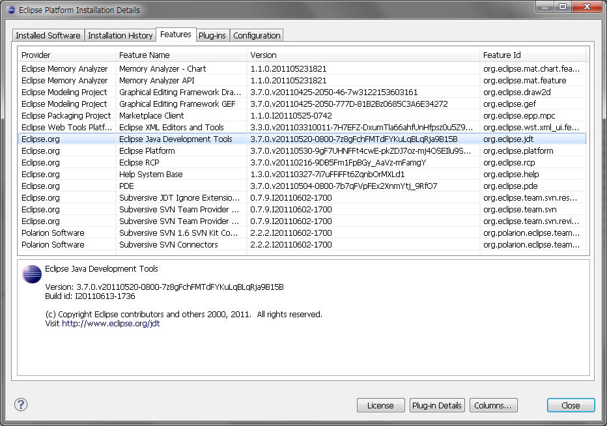
Task: Click the Eclipse Packaging Project provider cell
Action: point(66,115)
